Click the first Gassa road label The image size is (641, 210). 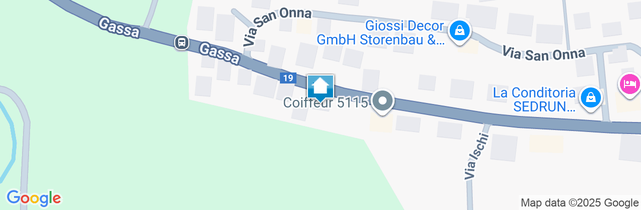(119, 28)
